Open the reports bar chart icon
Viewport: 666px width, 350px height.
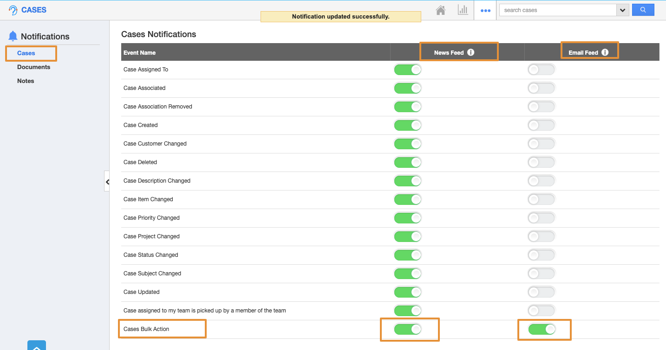tap(463, 10)
